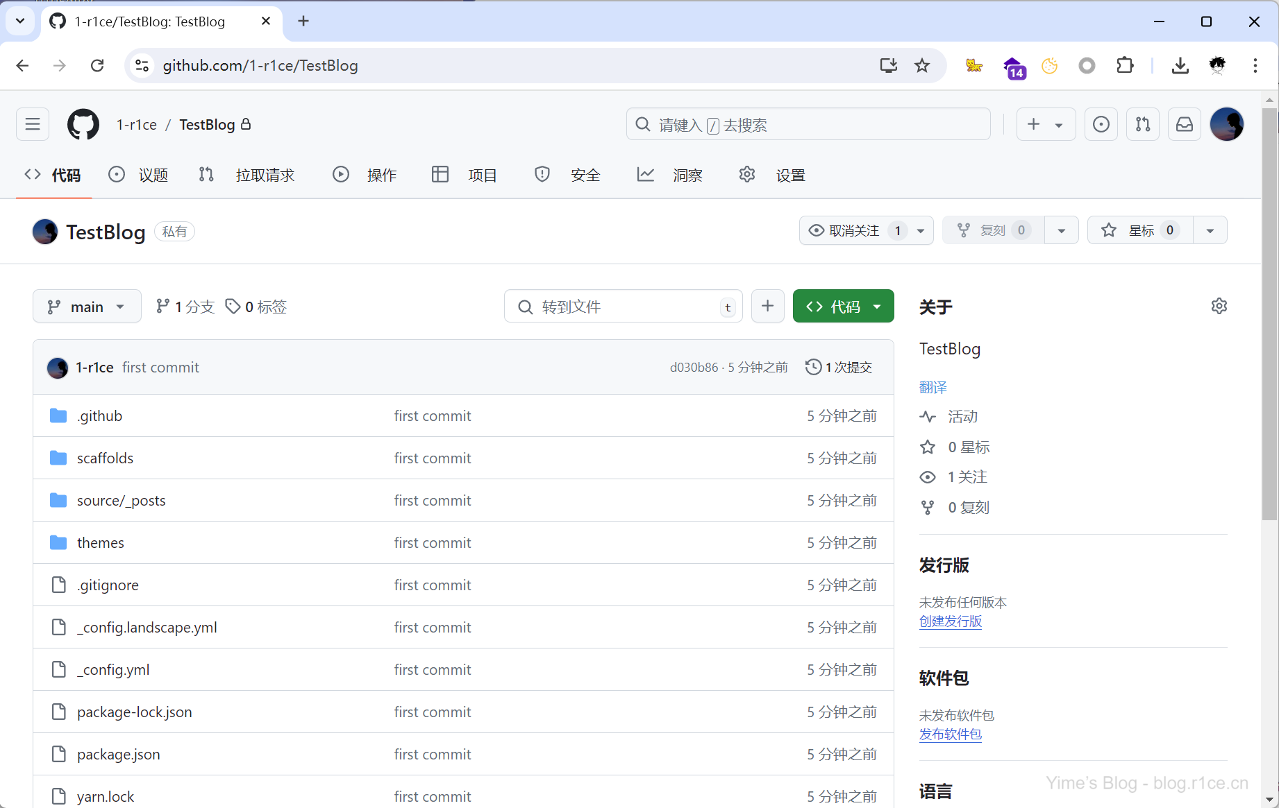Open the source/_posts folder
This screenshot has width=1279, height=808.
121,501
